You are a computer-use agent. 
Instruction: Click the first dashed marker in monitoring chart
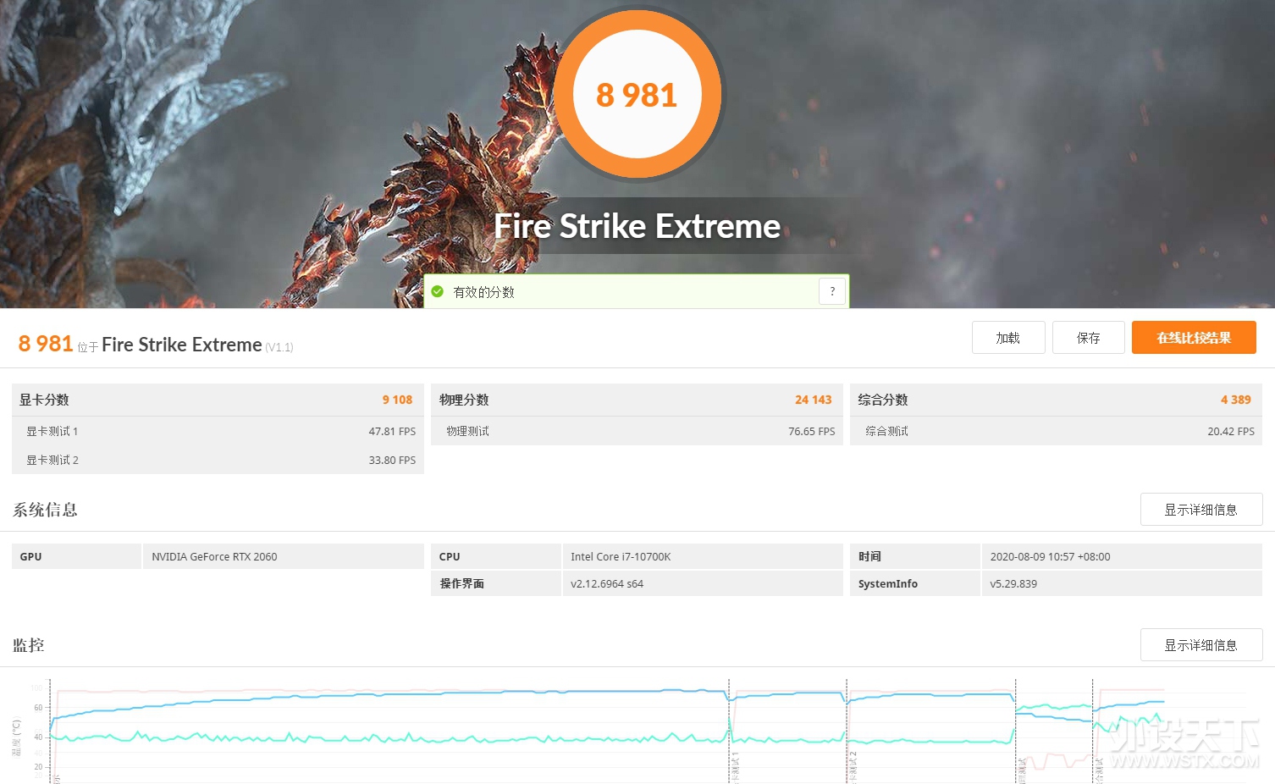click(x=50, y=730)
